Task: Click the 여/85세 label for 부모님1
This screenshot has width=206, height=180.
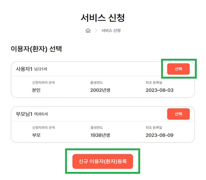Action: coord(41,114)
